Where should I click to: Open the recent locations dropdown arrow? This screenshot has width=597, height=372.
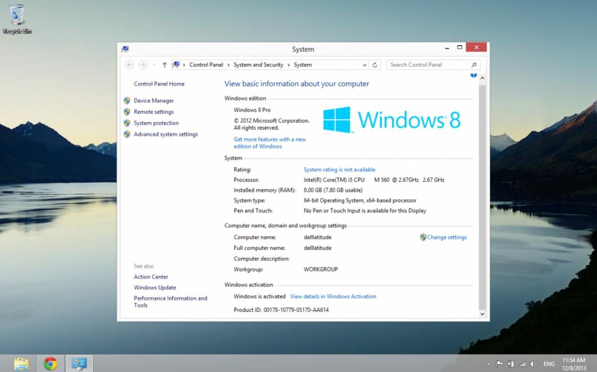[154, 65]
